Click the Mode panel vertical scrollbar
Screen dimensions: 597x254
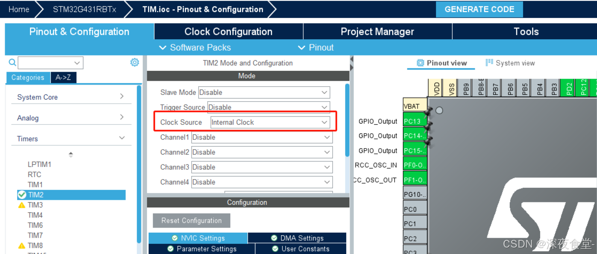tap(347, 120)
